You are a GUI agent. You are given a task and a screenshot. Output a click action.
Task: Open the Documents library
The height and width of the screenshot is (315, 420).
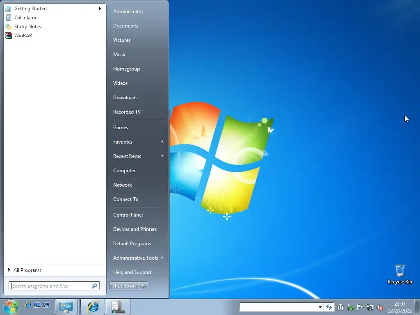point(126,26)
